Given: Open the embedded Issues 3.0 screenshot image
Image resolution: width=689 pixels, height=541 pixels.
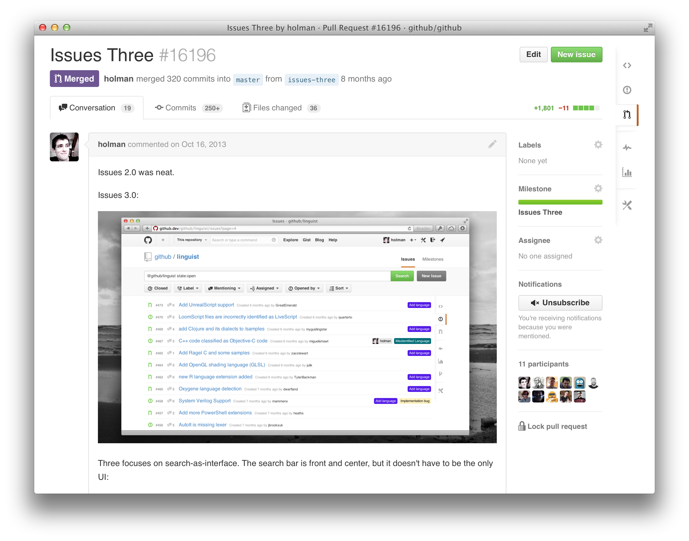Looking at the screenshot, I should [297, 327].
